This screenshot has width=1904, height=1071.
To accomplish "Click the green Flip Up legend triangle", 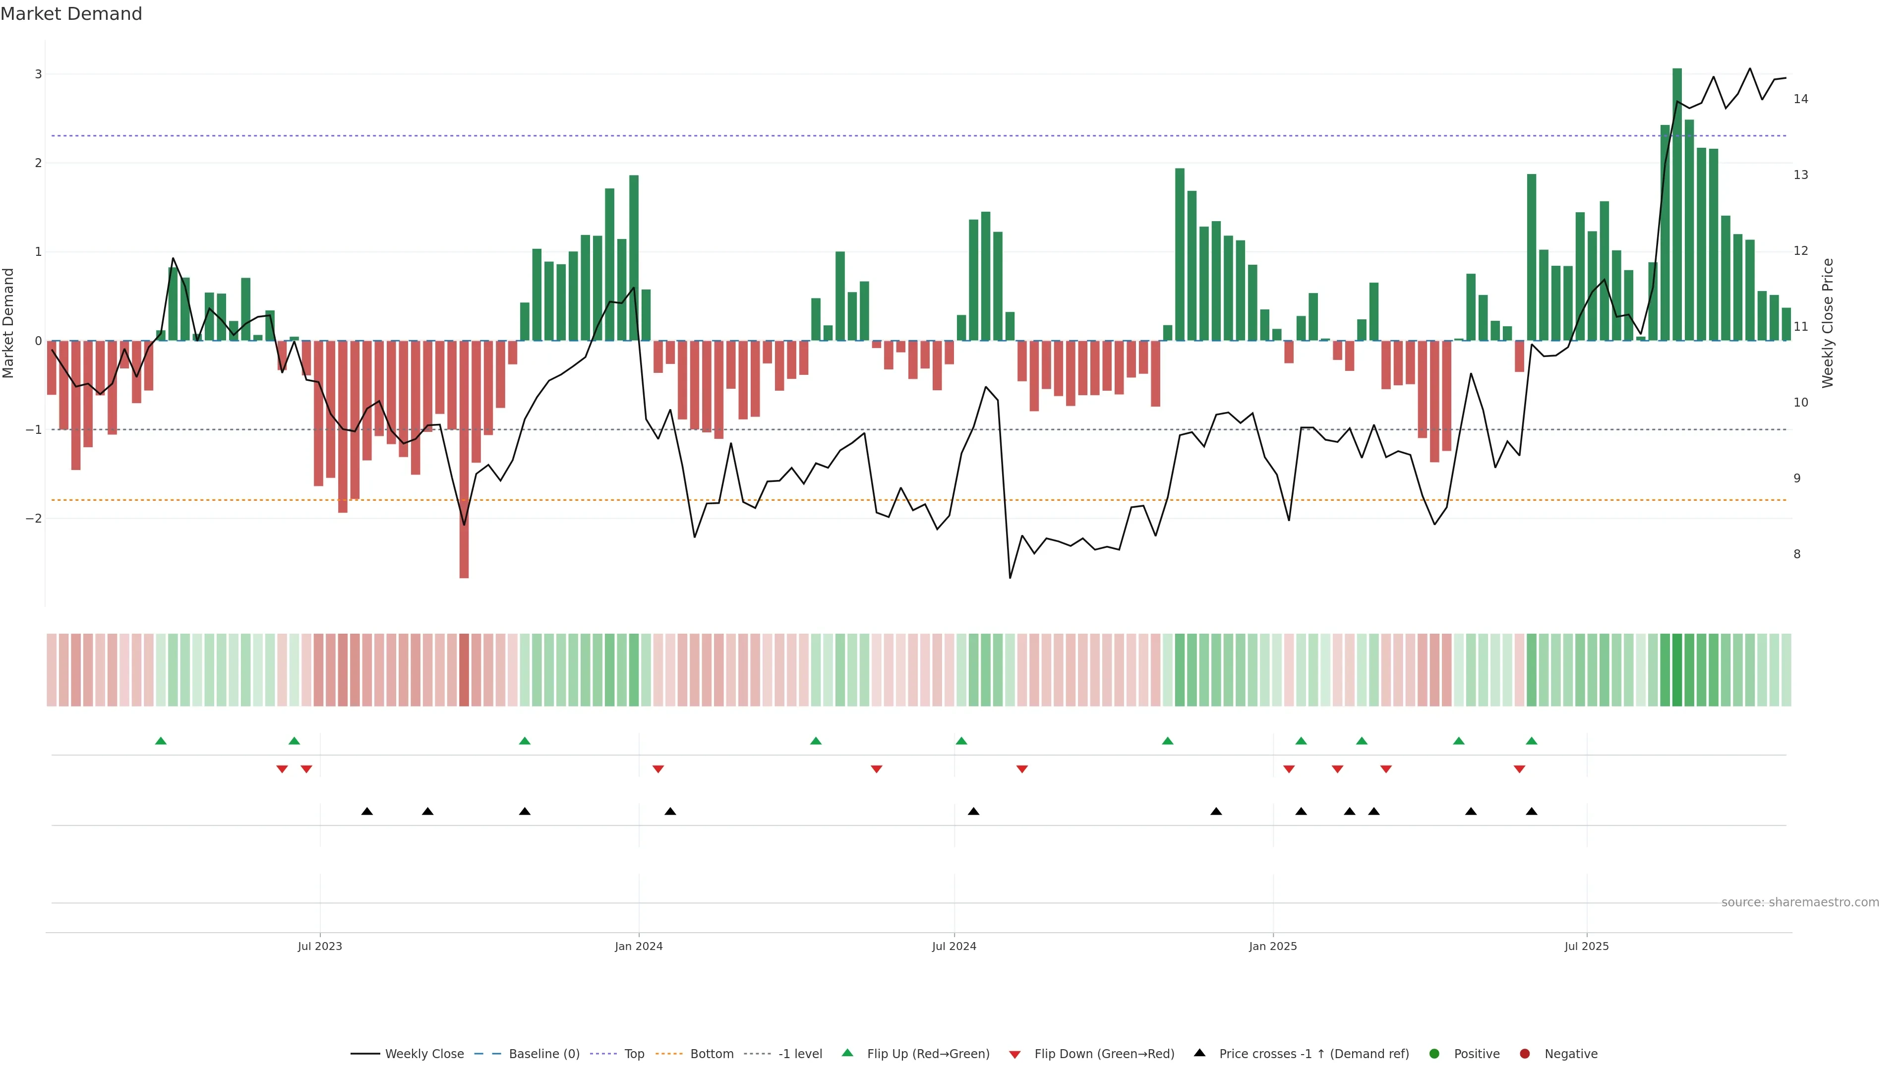I will point(847,1053).
